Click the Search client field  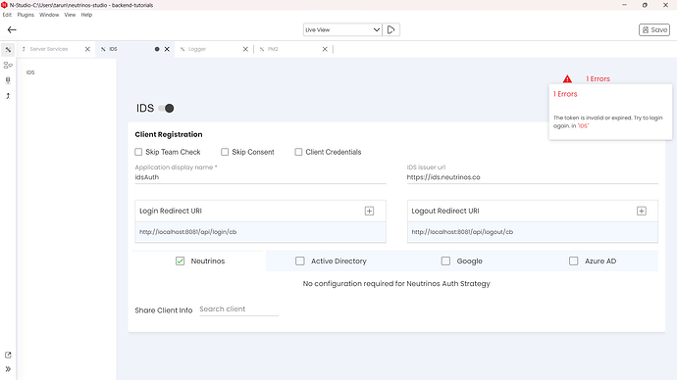tap(238, 309)
